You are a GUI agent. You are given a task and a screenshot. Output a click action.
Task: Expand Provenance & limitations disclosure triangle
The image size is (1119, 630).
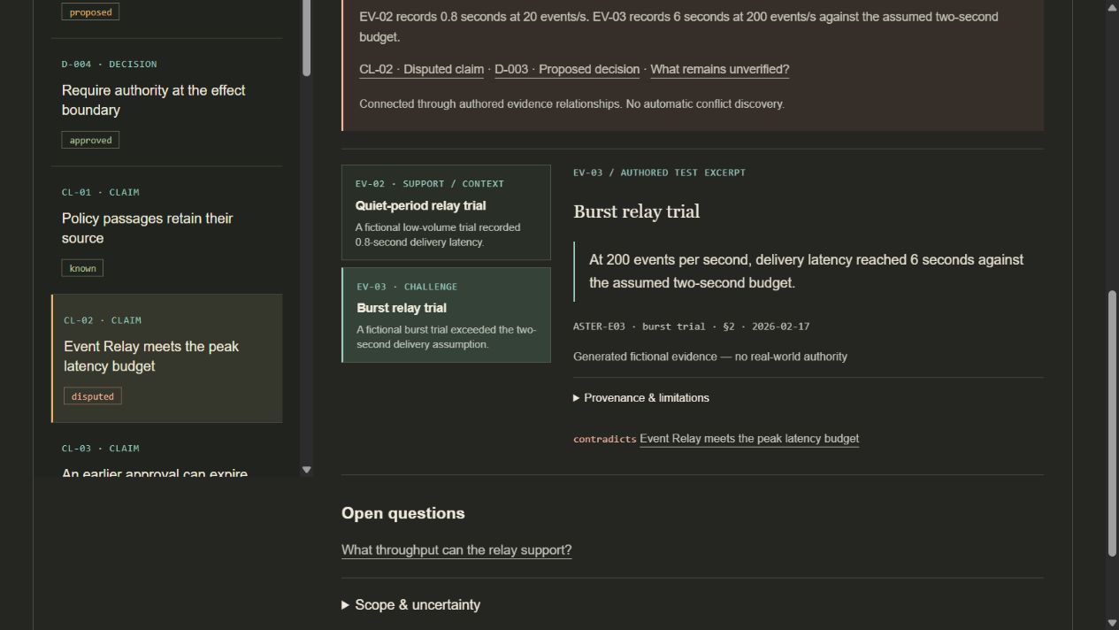click(641, 398)
